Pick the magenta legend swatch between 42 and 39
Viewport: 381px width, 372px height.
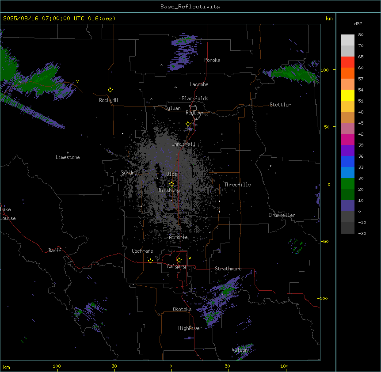[347, 139]
